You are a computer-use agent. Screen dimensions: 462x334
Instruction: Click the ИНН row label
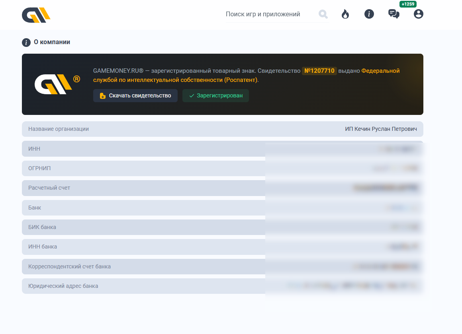pos(34,149)
